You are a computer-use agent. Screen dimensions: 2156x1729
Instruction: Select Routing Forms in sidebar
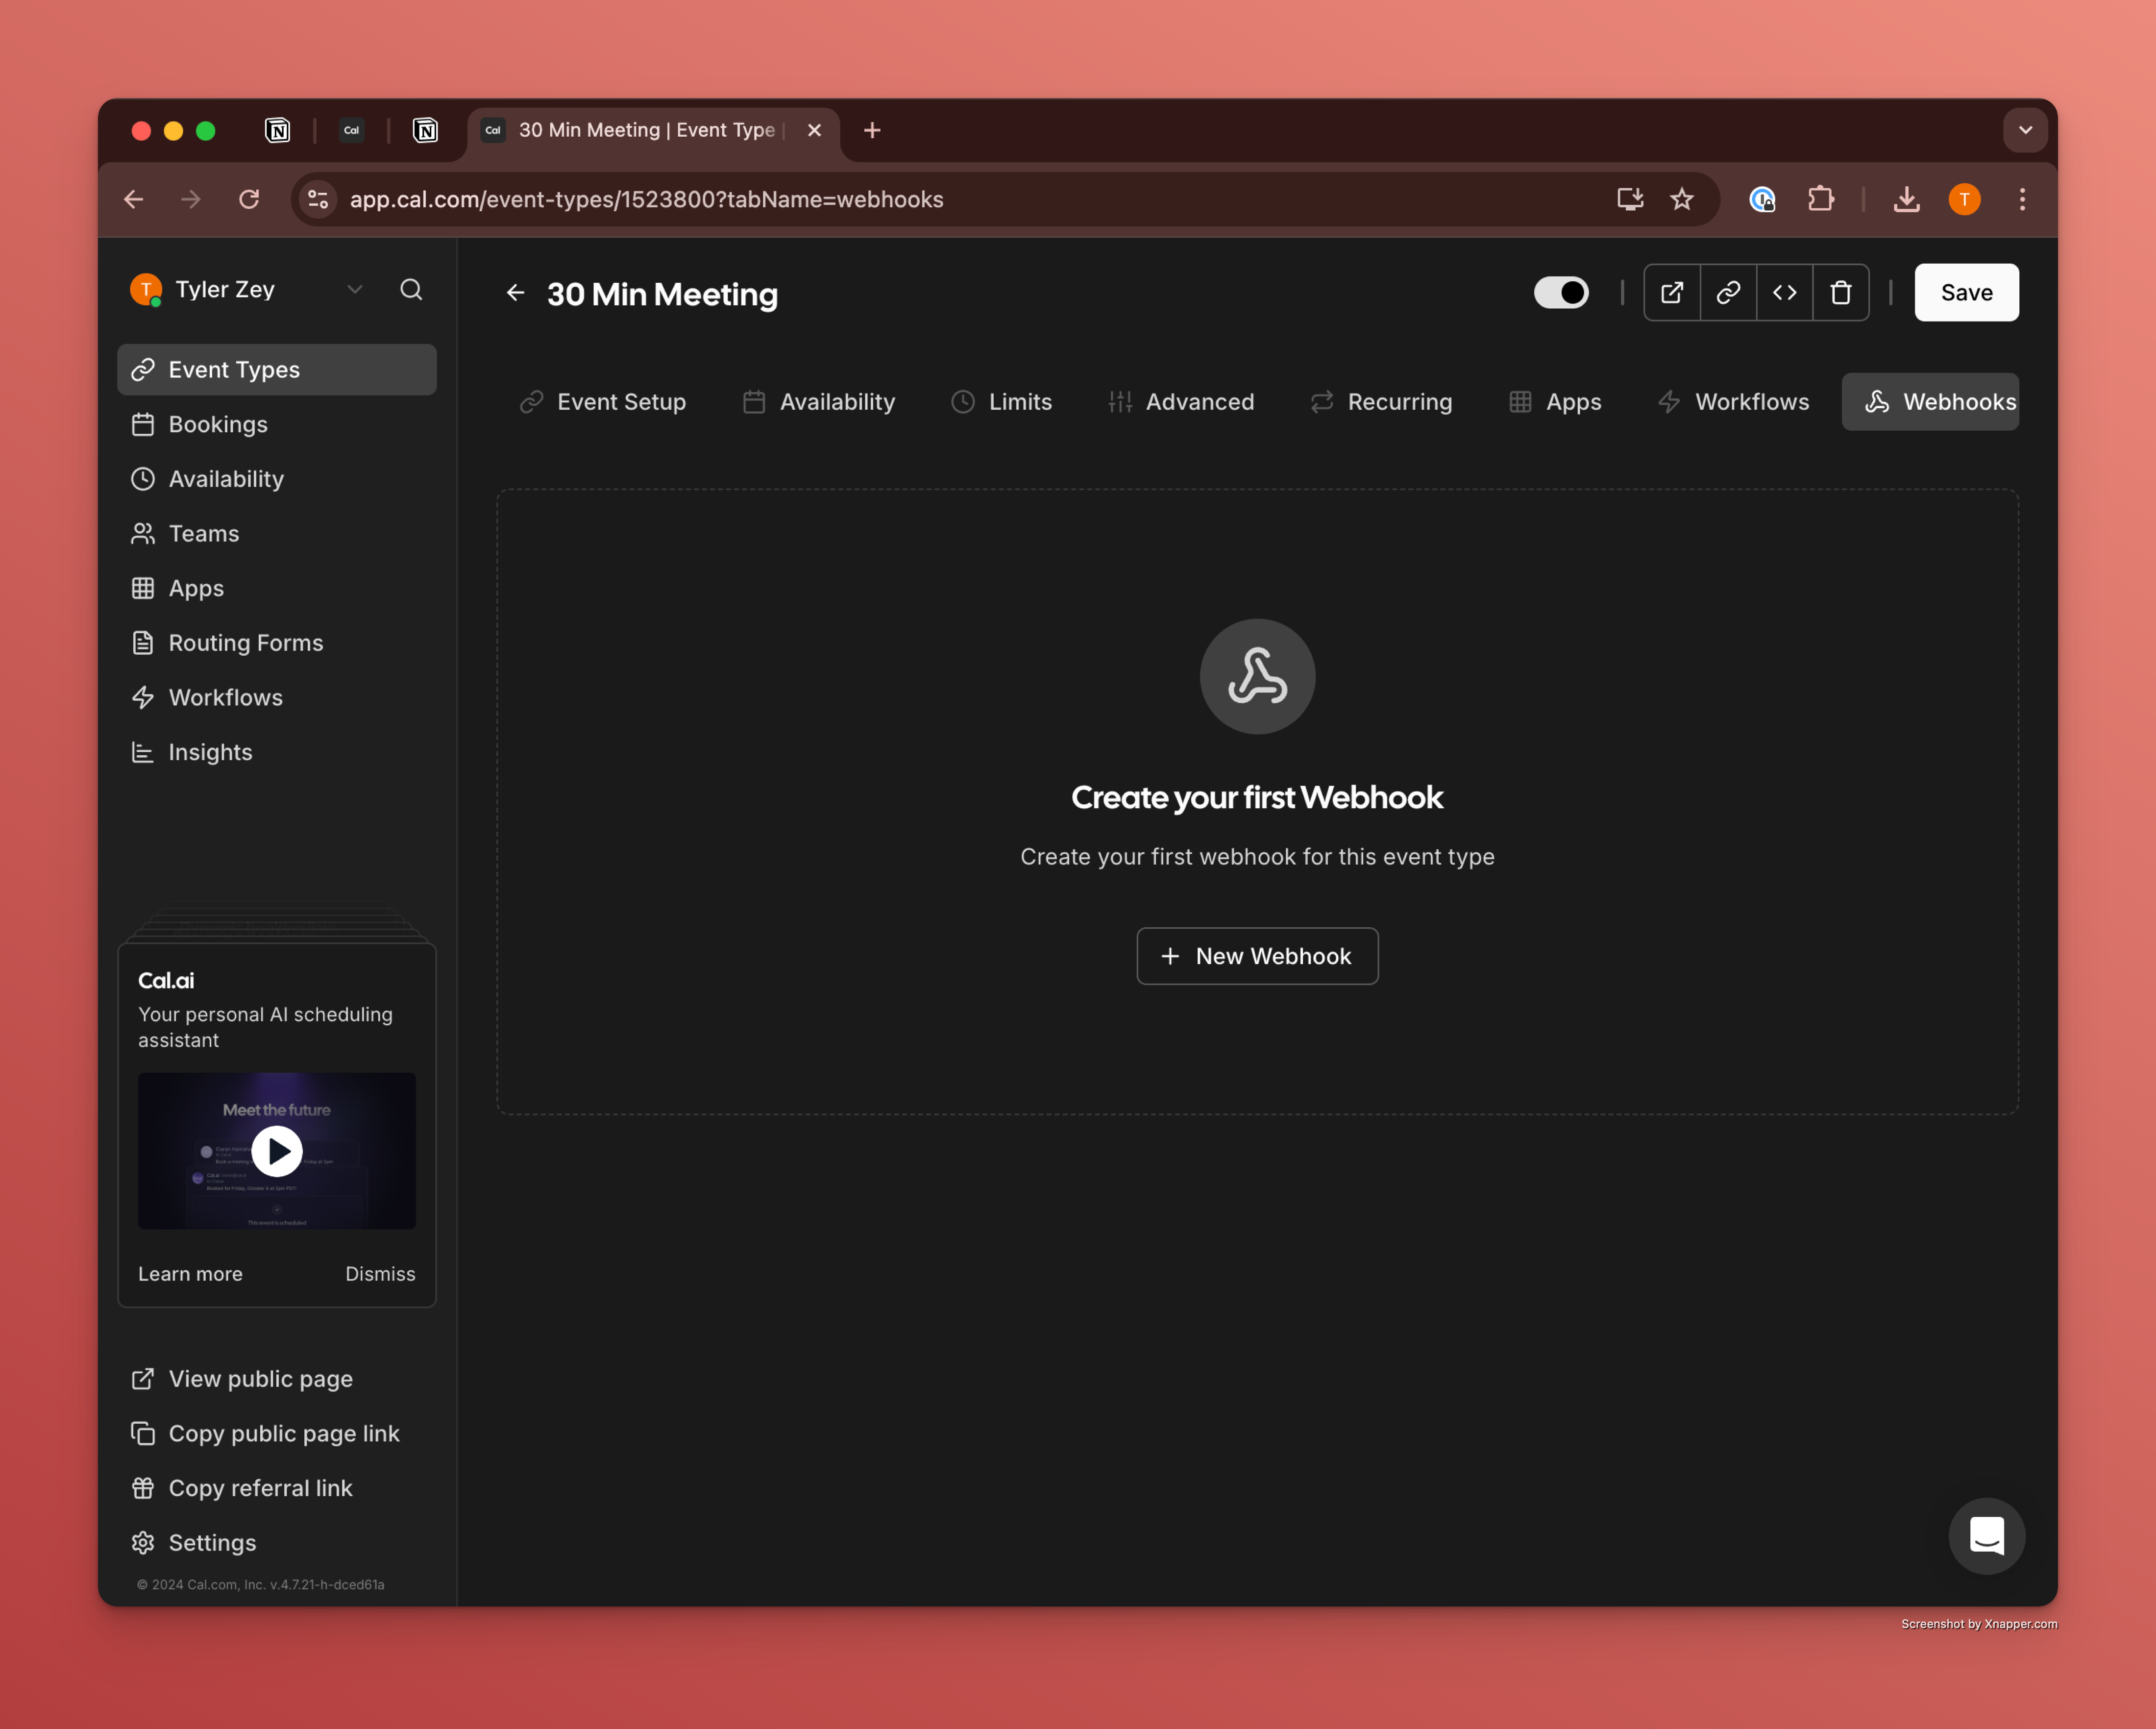coord(245,642)
